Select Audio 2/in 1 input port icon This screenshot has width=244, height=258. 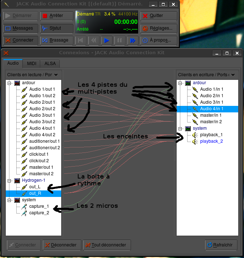tap(195, 96)
